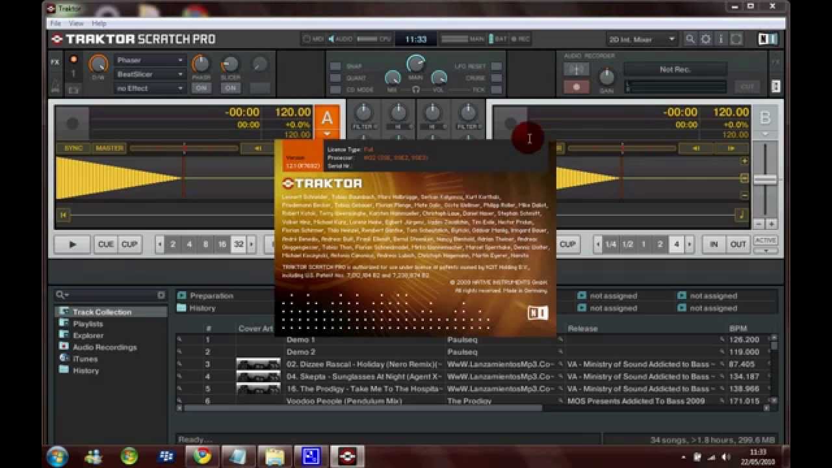The width and height of the screenshot is (832, 468).
Task: Open the 2D Int. Mixer layout dropdown
Action: [642, 39]
